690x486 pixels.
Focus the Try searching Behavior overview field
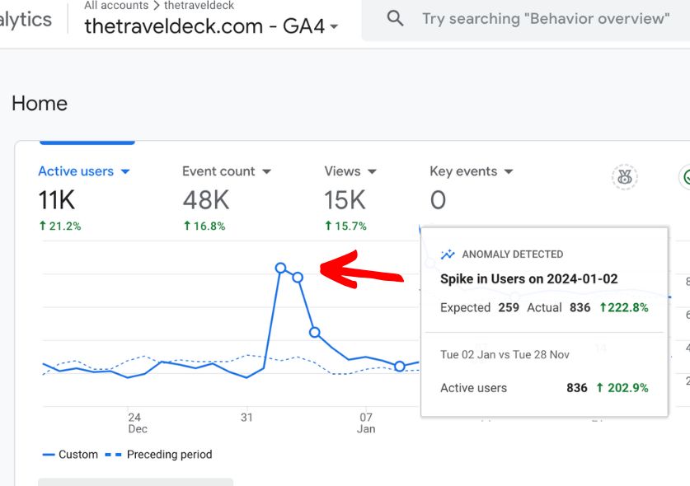point(545,19)
